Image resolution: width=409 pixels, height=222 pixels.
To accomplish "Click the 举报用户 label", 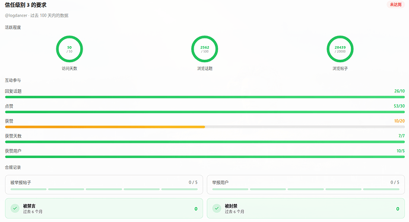I will click(x=220, y=182).
